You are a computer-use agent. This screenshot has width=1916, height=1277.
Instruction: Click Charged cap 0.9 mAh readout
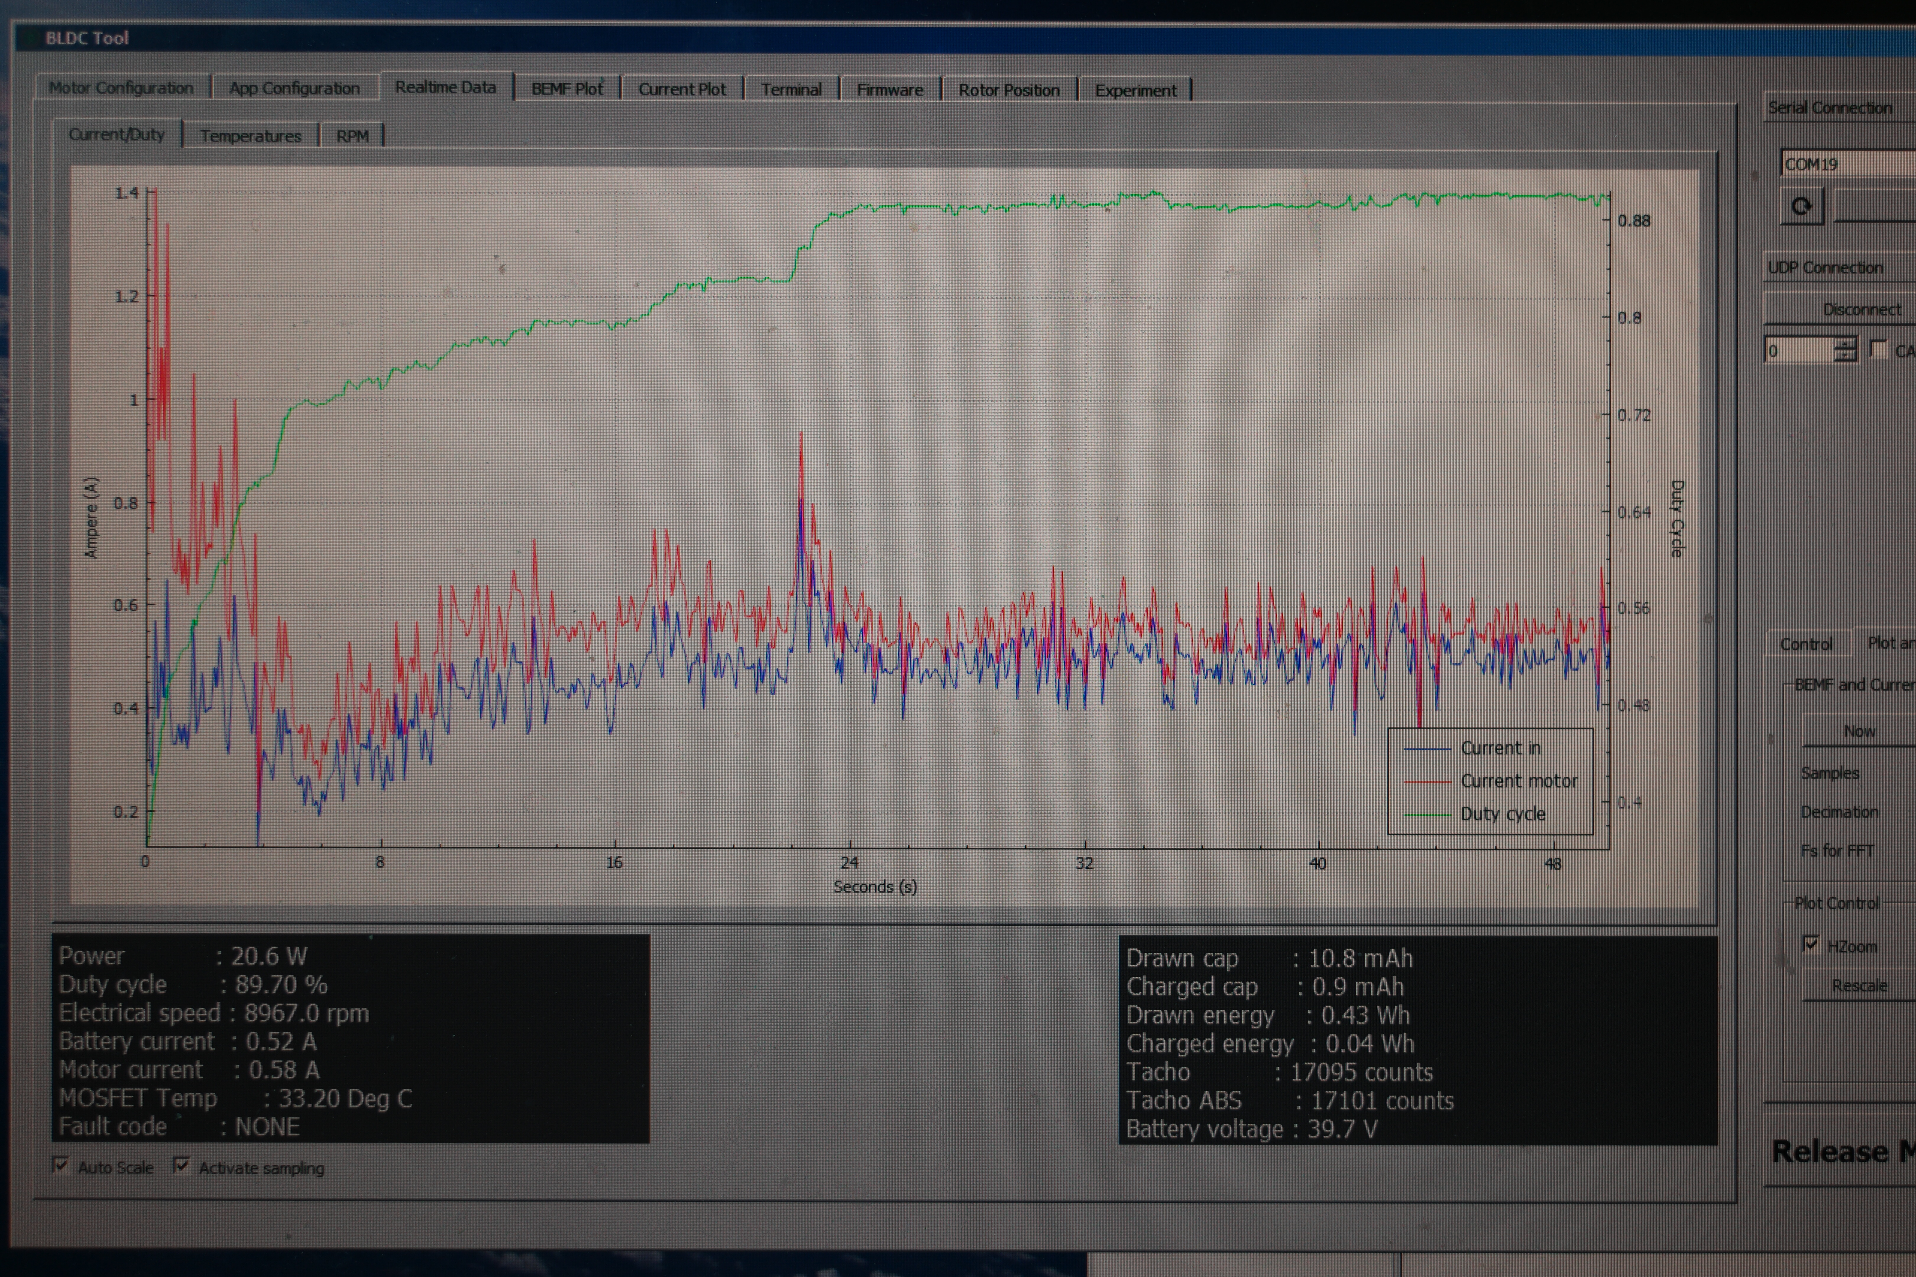(x=1266, y=987)
